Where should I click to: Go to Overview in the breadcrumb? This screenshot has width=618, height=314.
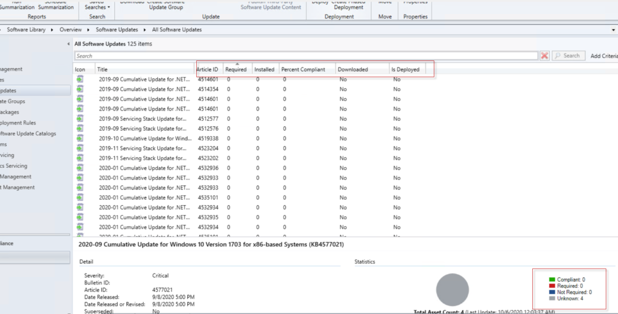coord(71,30)
